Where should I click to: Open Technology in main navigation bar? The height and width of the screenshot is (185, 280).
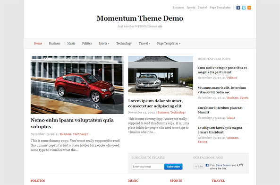pos(124,44)
